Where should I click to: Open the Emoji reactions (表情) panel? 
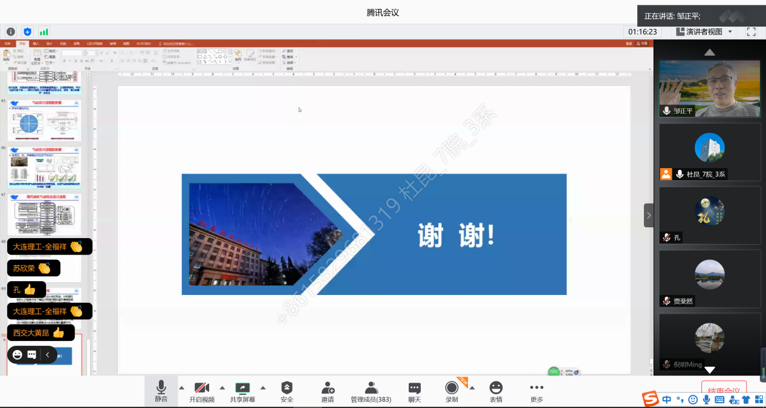tap(496, 391)
